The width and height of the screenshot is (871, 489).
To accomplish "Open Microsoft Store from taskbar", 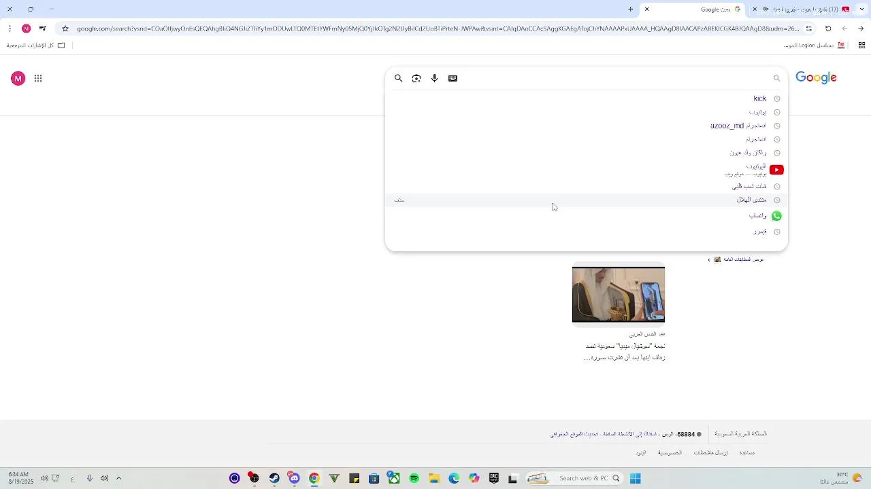I will (374, 478).
